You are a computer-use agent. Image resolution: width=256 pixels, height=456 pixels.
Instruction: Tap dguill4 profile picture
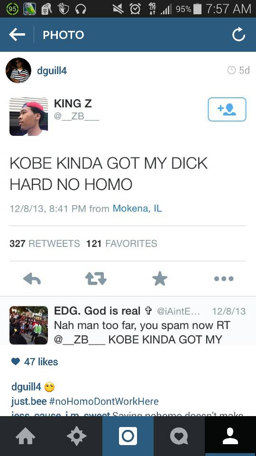(18, 70)
